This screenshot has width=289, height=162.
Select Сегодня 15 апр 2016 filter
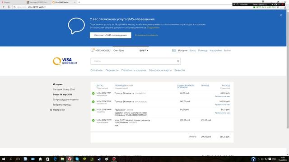click(x=64, y=90)
